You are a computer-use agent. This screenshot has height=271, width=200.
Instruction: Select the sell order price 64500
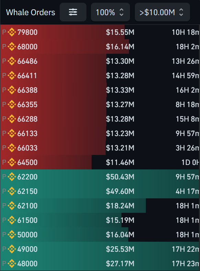click(27, 163)
